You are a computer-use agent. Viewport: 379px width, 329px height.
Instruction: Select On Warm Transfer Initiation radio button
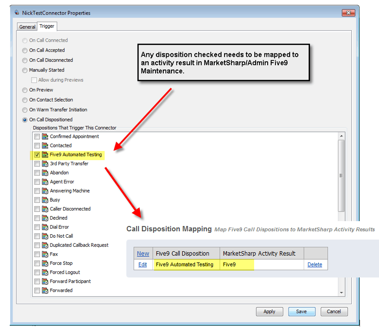click(x=25, y=110)
